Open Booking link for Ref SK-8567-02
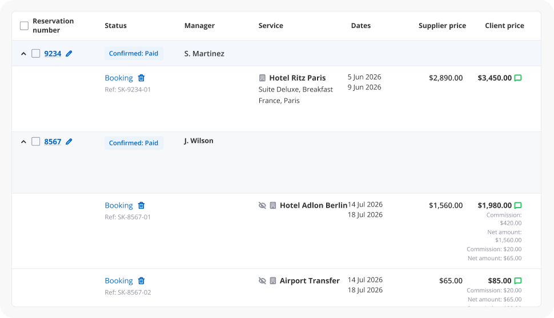The width and height of the screenshot is (554, 318). click(119, 281)
